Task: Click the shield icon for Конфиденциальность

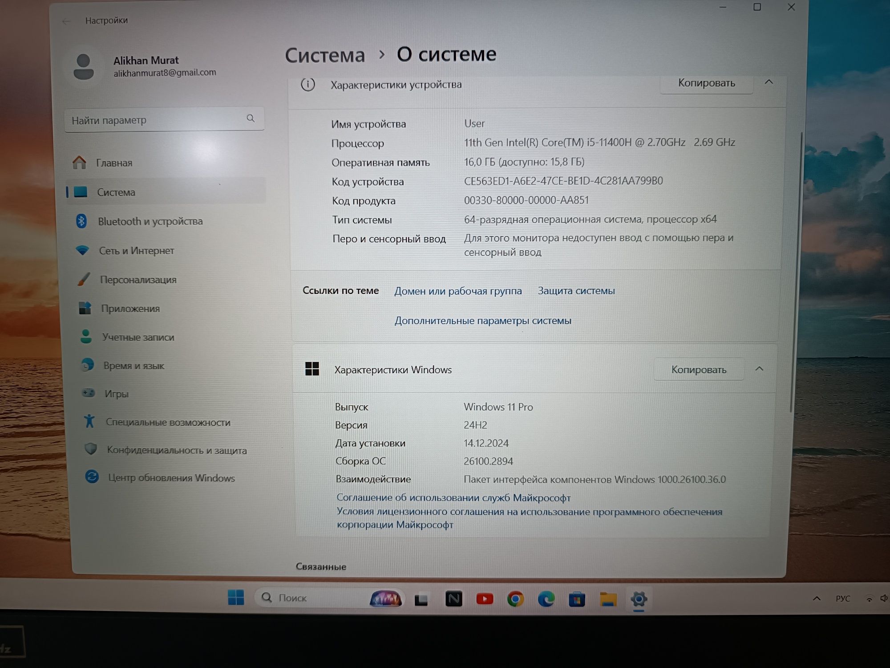Action: 90,449
